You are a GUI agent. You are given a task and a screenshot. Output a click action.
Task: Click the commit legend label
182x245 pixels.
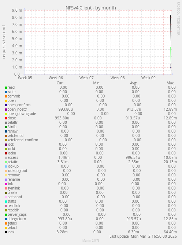point(14,96)
